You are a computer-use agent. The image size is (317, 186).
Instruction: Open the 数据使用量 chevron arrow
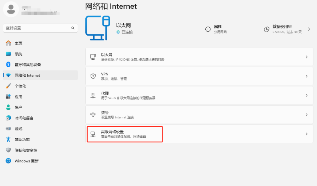309,29
